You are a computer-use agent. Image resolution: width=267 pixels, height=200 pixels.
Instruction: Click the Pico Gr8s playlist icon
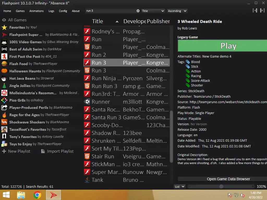4,100
